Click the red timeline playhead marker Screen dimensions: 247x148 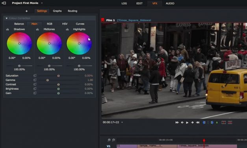(x=204, y=140)
